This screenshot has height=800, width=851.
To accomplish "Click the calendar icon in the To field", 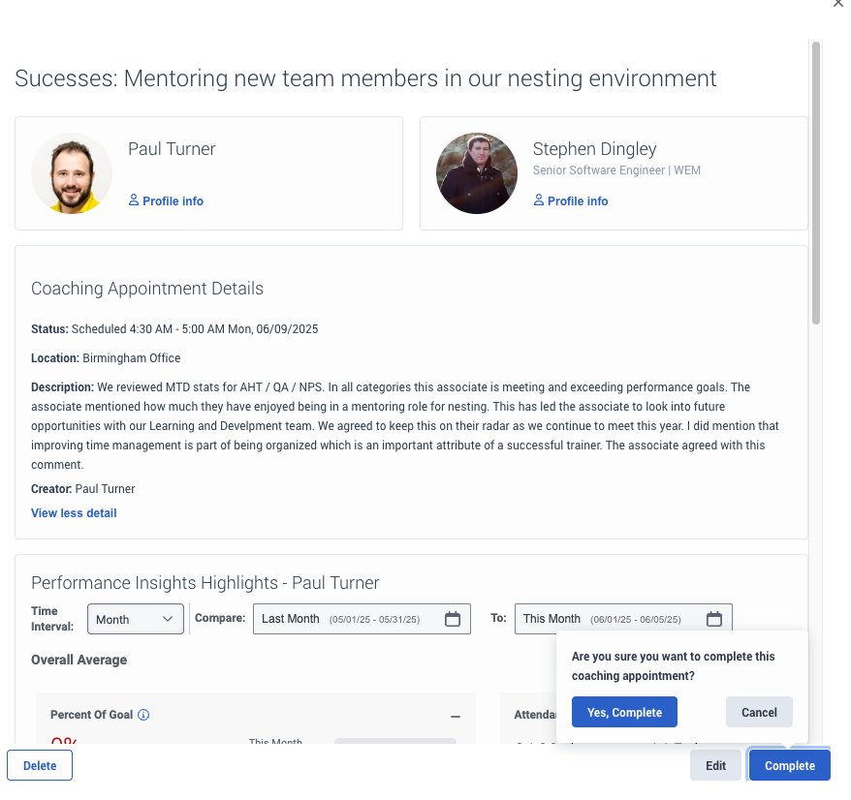I will coord(714,619).
